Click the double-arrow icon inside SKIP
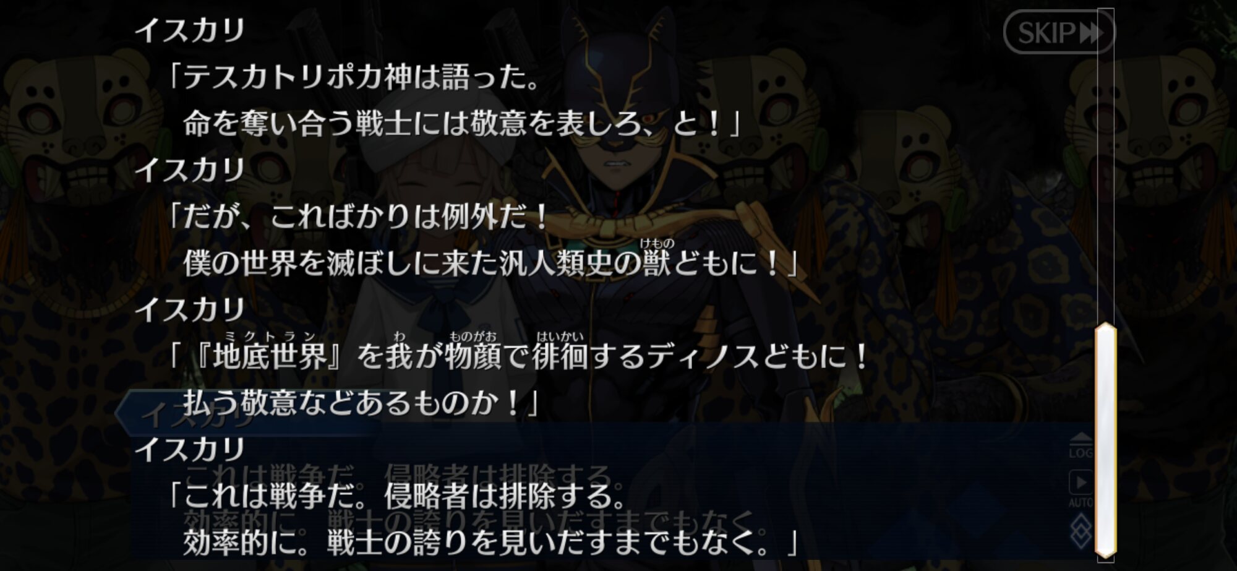 [x=1092, y=33]
